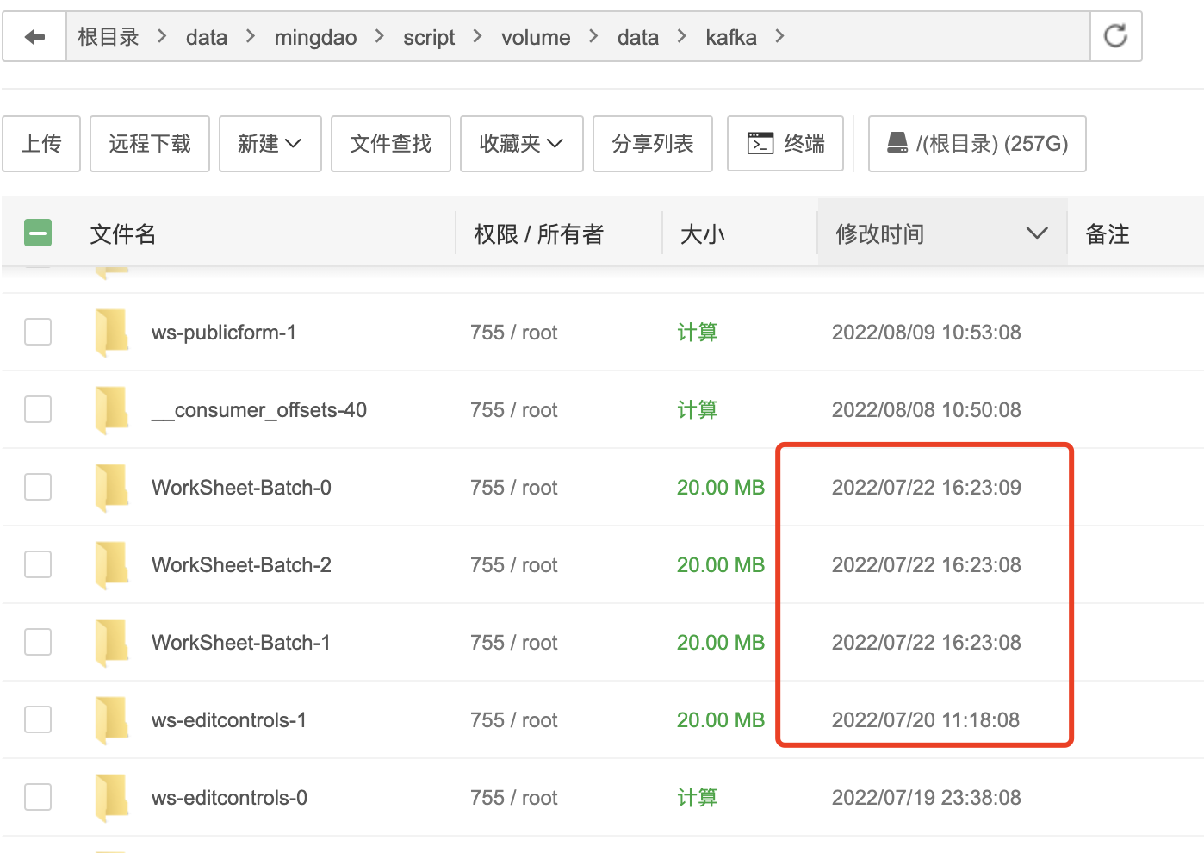Check the box for WorkSheet-Batch-2
Image resolution: width=1204 pixels, height=853 pixels.
(38, 565)
